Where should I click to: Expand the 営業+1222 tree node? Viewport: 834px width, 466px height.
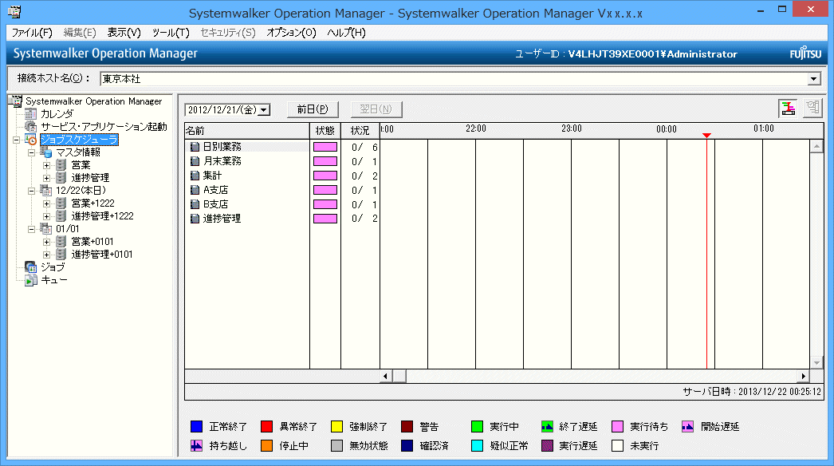click(47, 204)
